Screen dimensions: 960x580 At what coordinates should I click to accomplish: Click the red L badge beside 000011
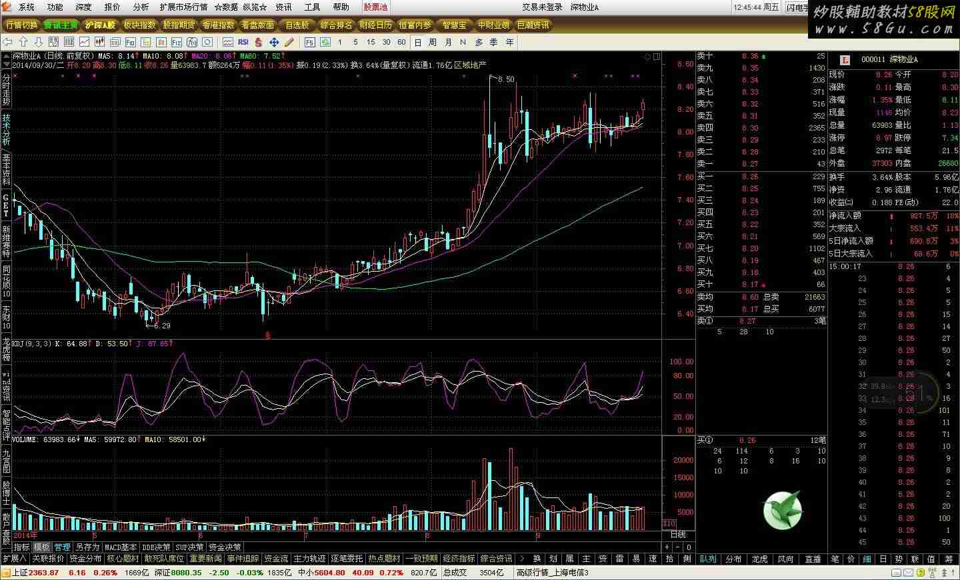[x=845, y=59]
